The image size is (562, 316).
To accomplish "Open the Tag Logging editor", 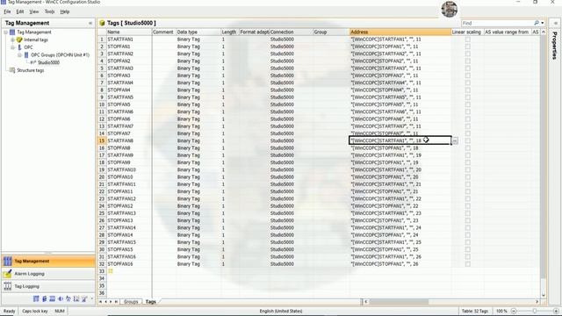I will pyautogui.click(x=48, y=286).
